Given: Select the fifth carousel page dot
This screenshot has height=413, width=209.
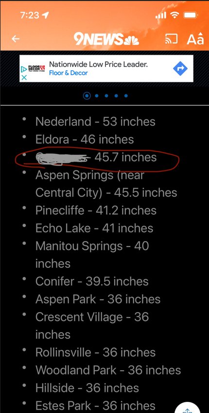Looking at the screenshot, I should click(126, 95).
